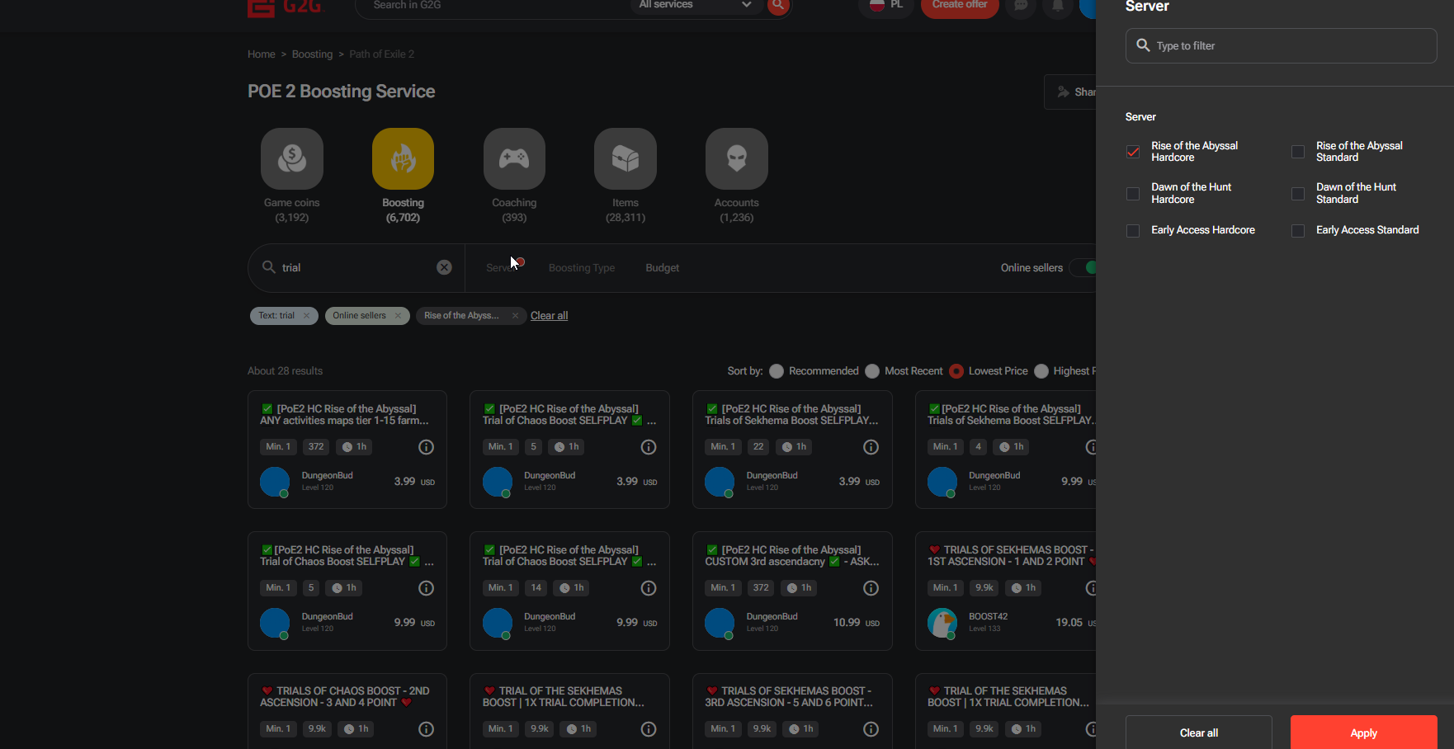The height and width of the screenshot is (749, 1454).
Task: Open TRIALS OF SEKHEMAS BOOST 1ST ASCENSION offer
Action: point(1005,591)
